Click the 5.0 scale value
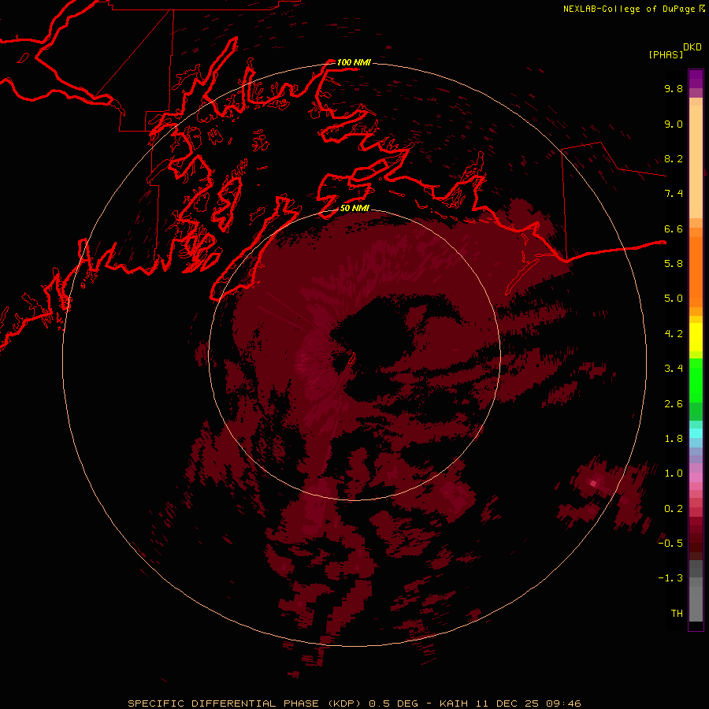The image size is (709, 709). coord(674,299)
